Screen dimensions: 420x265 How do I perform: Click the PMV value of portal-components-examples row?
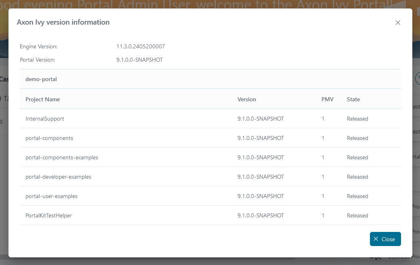point(323,157)
